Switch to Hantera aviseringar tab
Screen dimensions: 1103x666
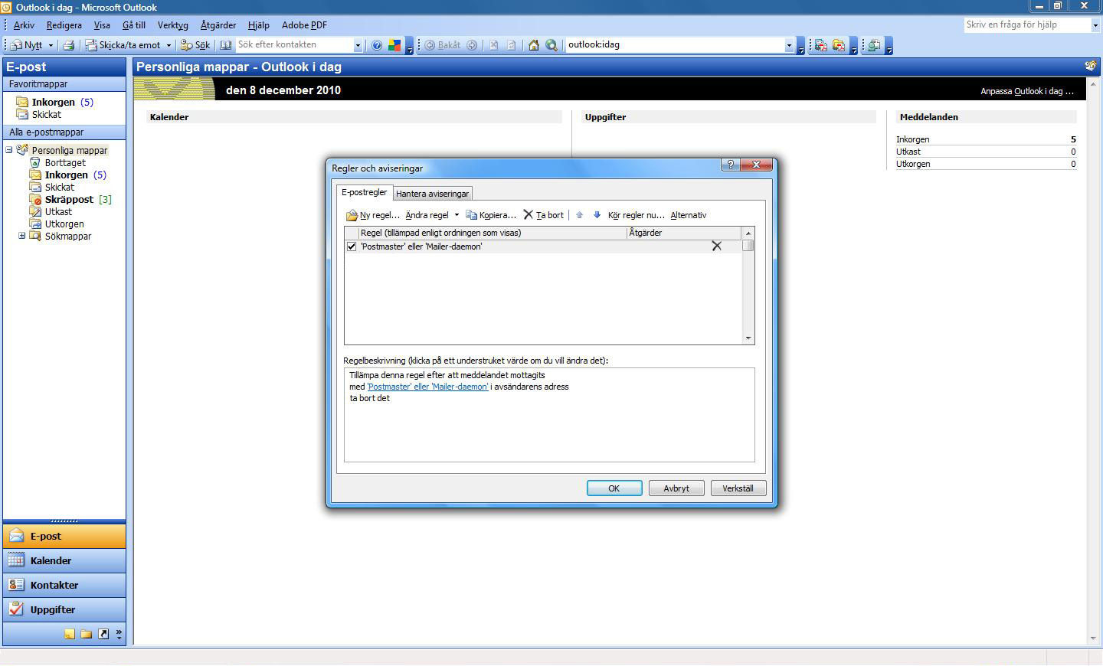click(x=432, y=194)
